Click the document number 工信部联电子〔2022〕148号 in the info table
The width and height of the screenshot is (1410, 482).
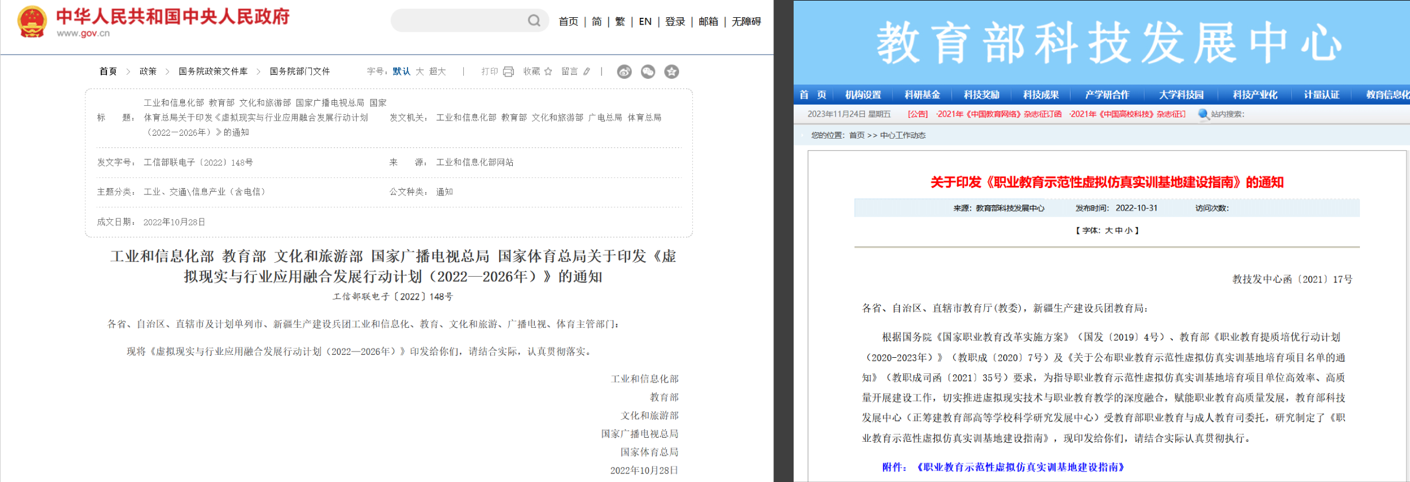198,162
